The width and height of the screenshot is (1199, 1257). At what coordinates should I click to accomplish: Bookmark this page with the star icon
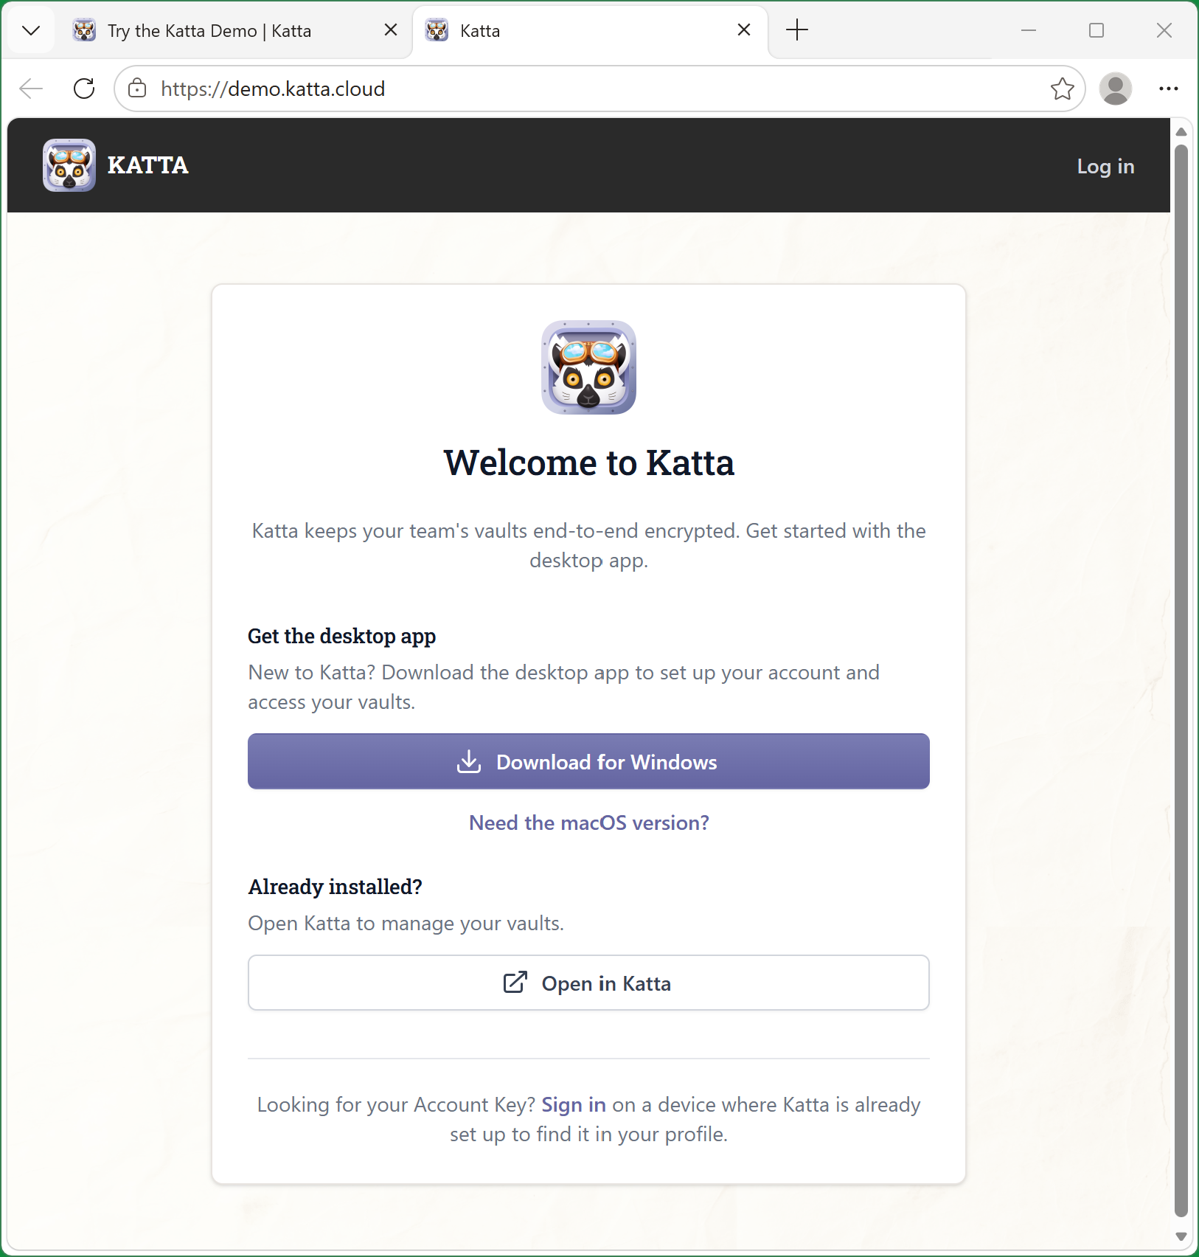coord(1063,89)
